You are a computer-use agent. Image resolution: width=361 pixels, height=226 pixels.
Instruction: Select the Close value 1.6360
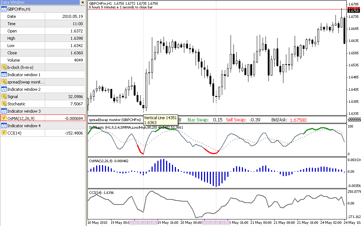(76, 53)
